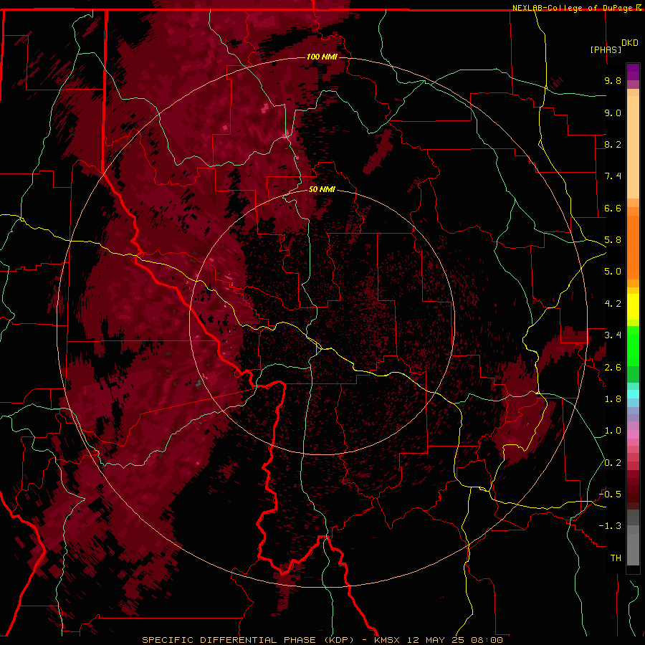645x645 pixels.
Task: Click the TH threshold label
Action: pos(616,558)
